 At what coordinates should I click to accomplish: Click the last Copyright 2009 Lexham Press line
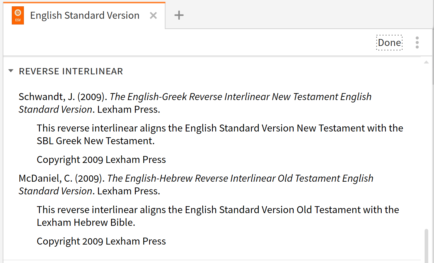101,241
